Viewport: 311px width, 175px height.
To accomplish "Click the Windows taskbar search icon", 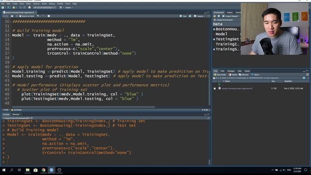I will [12, 170].
